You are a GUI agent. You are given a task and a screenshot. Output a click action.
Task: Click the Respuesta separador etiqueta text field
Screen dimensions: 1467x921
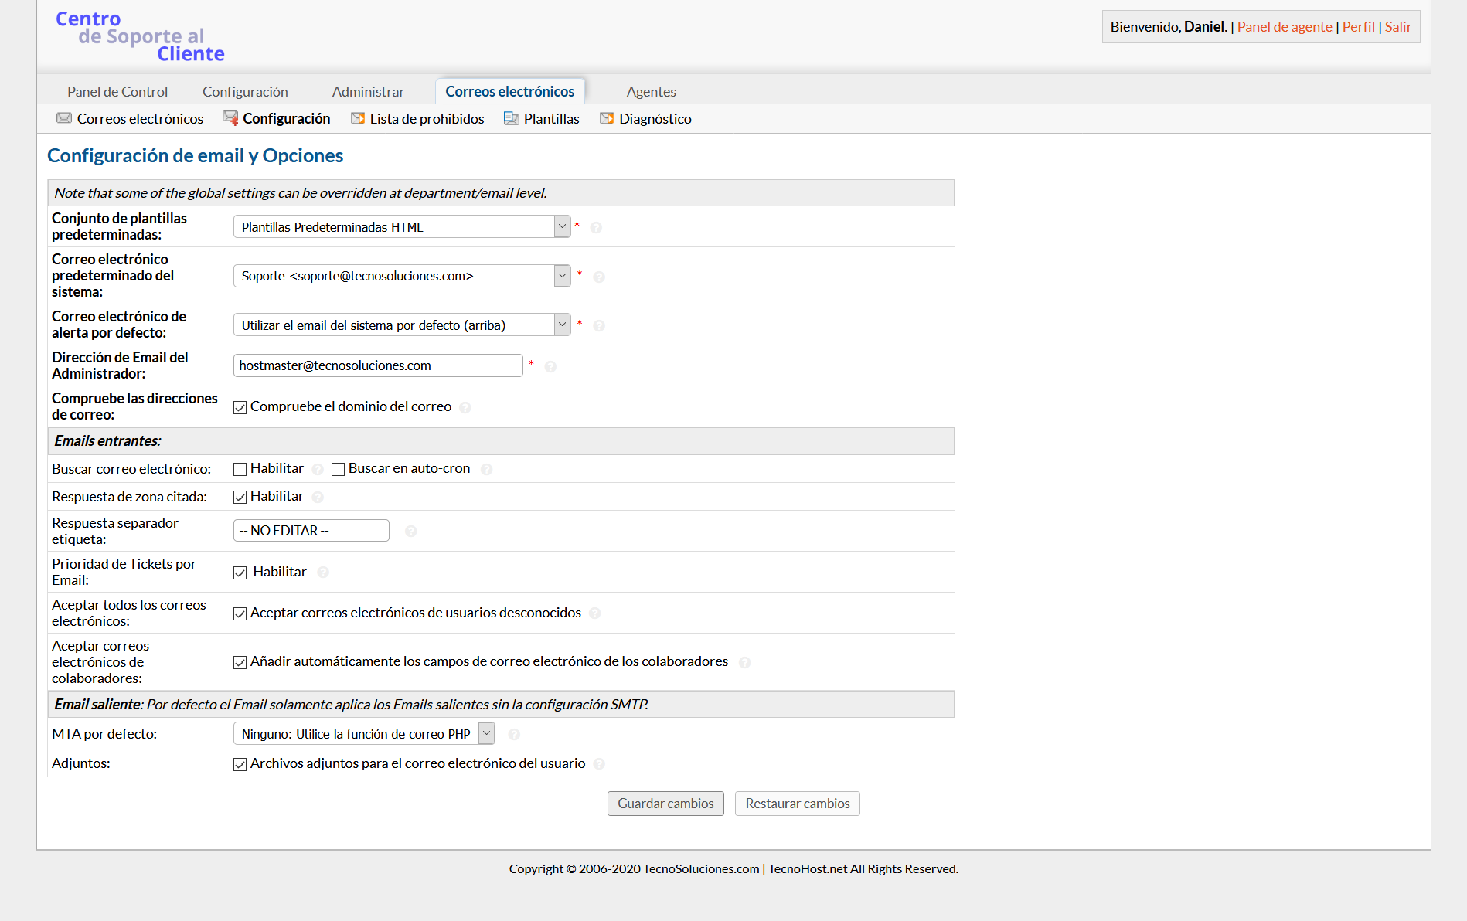[x=311, y=531]
